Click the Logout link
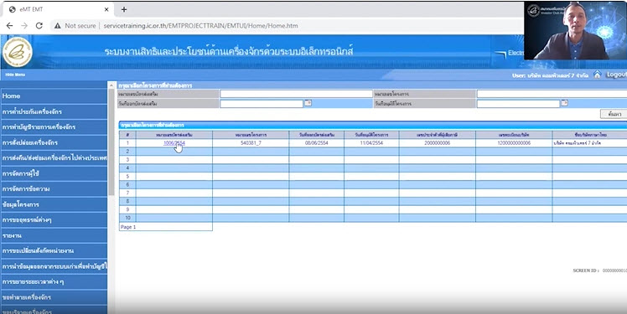Screen dimensions: 627x314 (616, 75)
